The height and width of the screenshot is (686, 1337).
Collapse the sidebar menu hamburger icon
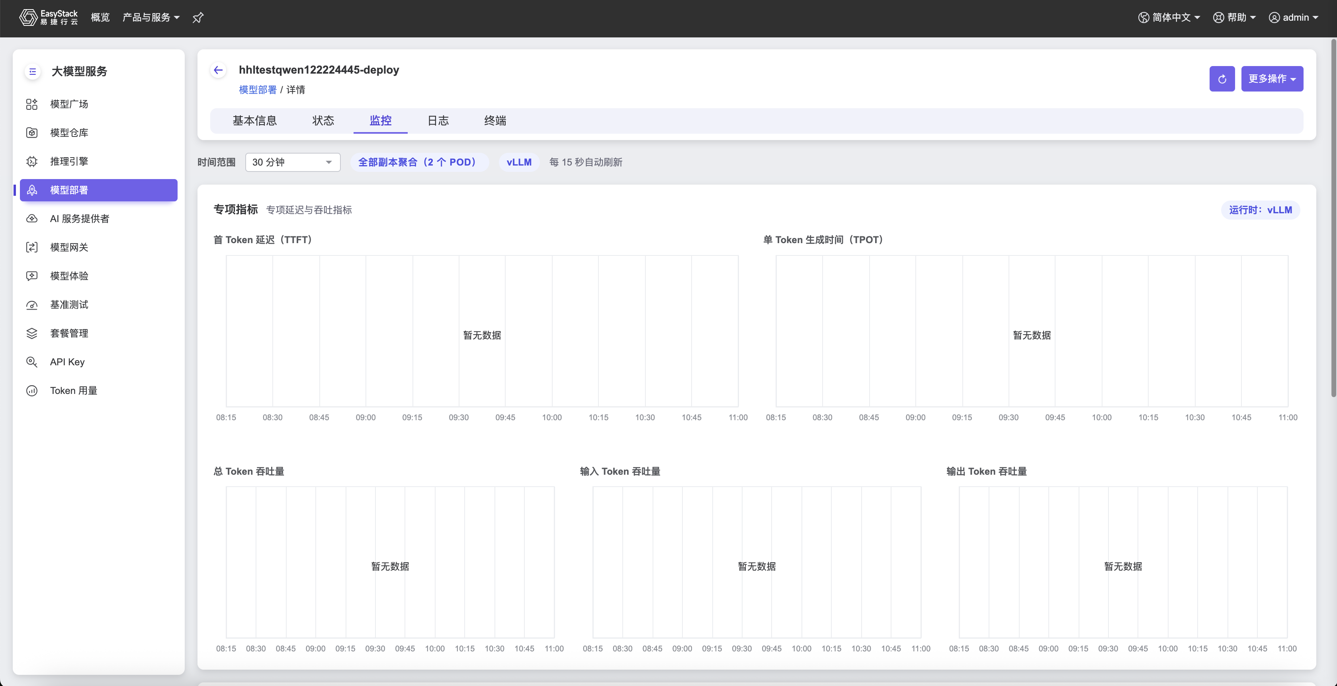[x=33, y=72]
